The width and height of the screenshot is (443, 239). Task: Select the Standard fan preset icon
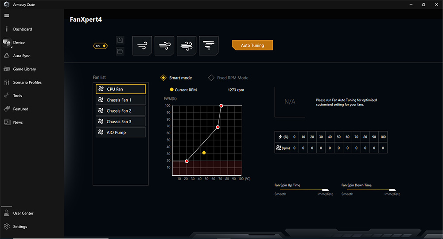[x=164, y=46]
